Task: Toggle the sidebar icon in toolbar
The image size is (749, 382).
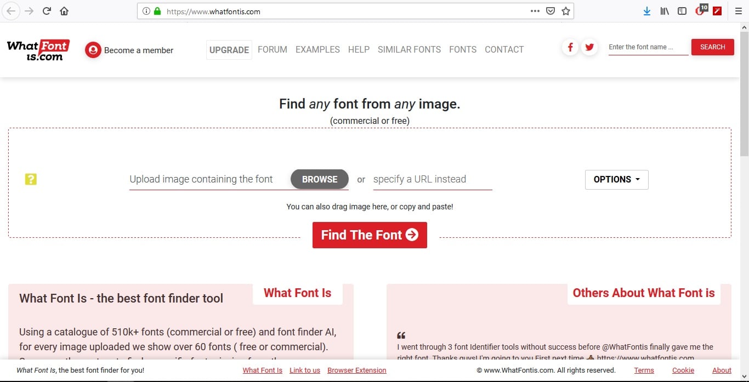Action: (682, 11)
